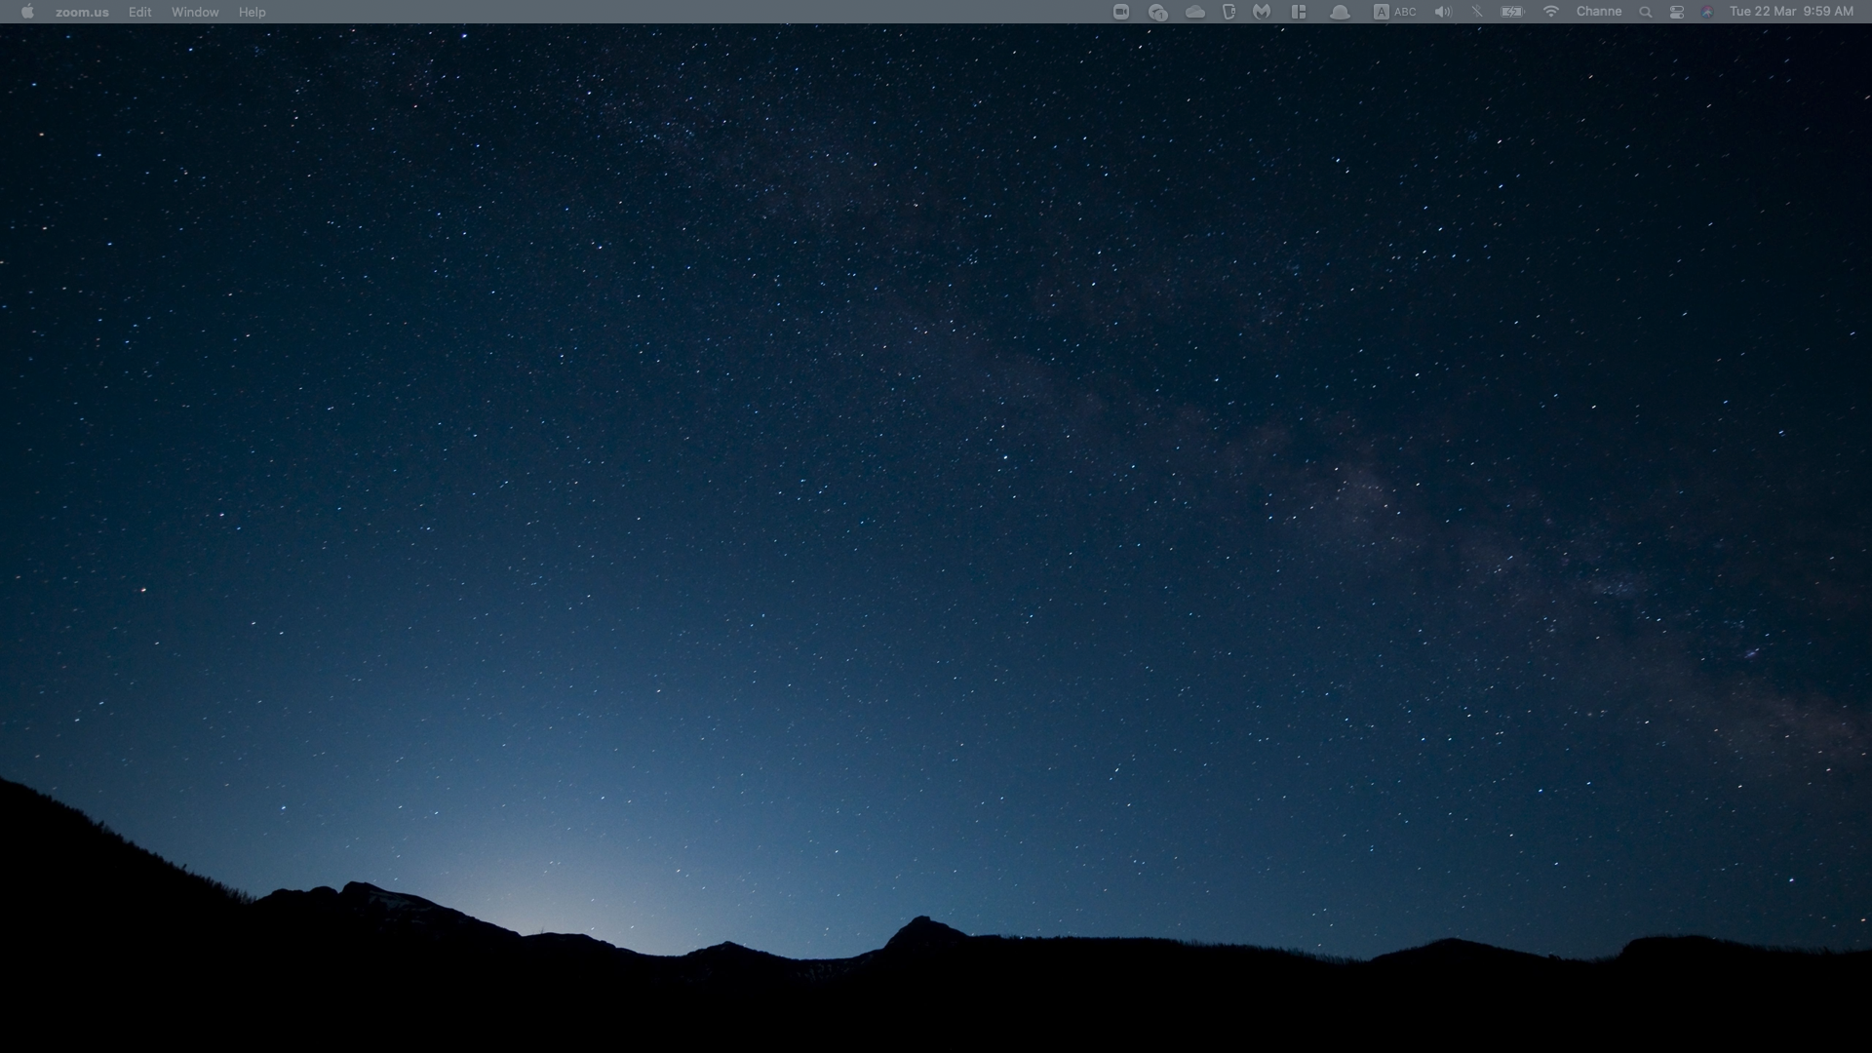This screenshot has width=1872, height=1053.
Task: Open Spotlight search magnifier
Action: pyautogui.click(x=1646, y=12)
